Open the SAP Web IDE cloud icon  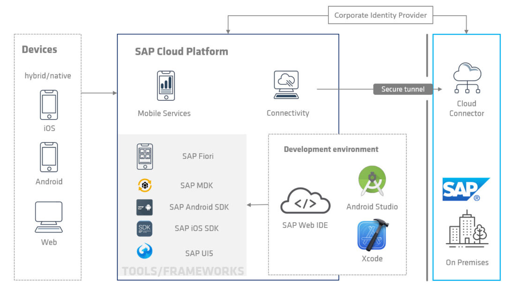tap(305, 201)
